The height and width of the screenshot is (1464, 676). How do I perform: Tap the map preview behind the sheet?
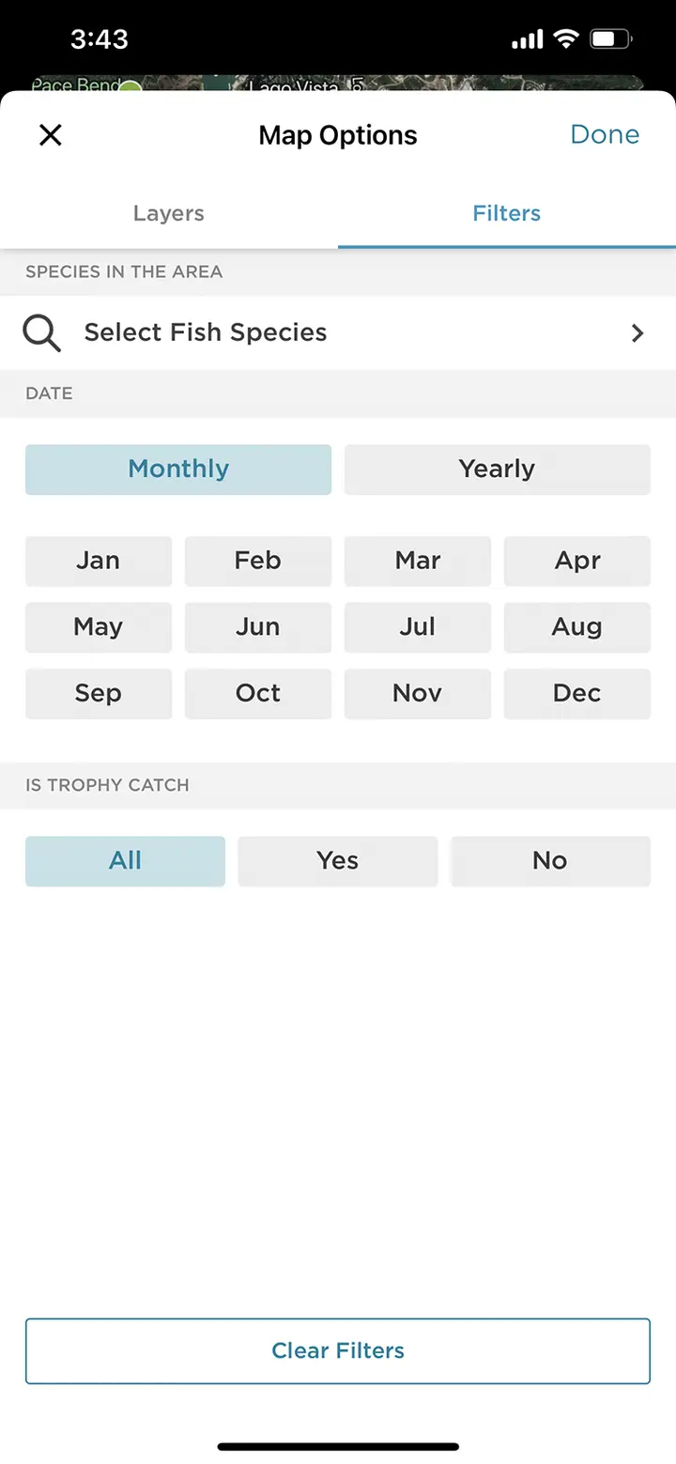pyautogui.click(x=338, y=85)
